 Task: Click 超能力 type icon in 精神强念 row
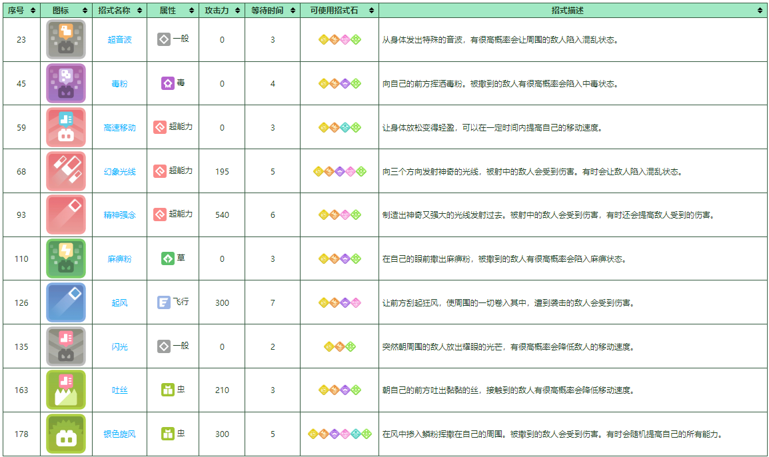pos(160,215)
